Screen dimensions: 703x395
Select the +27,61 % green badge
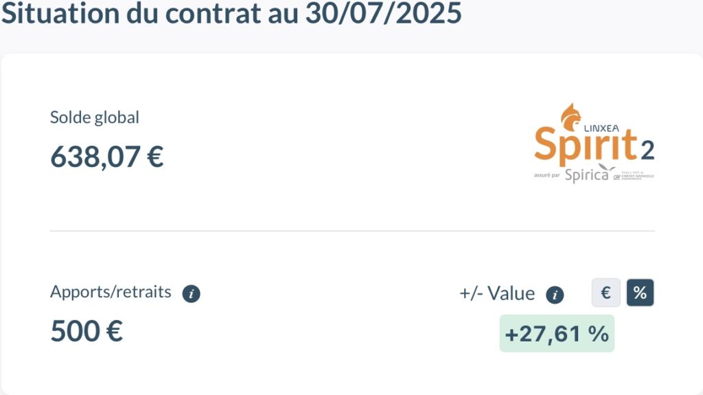click(557, 333)
